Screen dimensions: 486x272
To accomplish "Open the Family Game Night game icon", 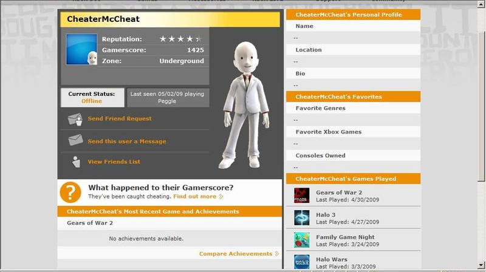I will coord(301,240).
